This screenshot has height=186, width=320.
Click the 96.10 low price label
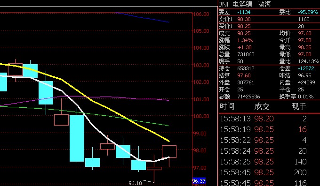[x=135, y=183]
